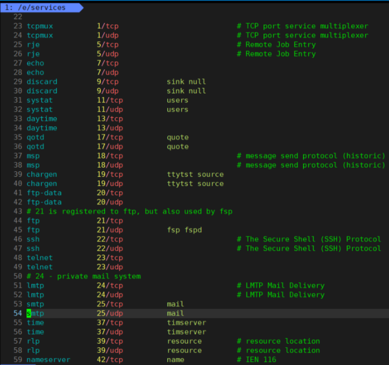Click 'name' alias on line 59

[175, 360]
